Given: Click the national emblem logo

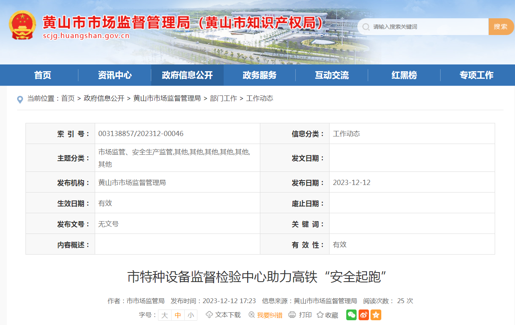Looking at the screenshot, I should (22, 25).
